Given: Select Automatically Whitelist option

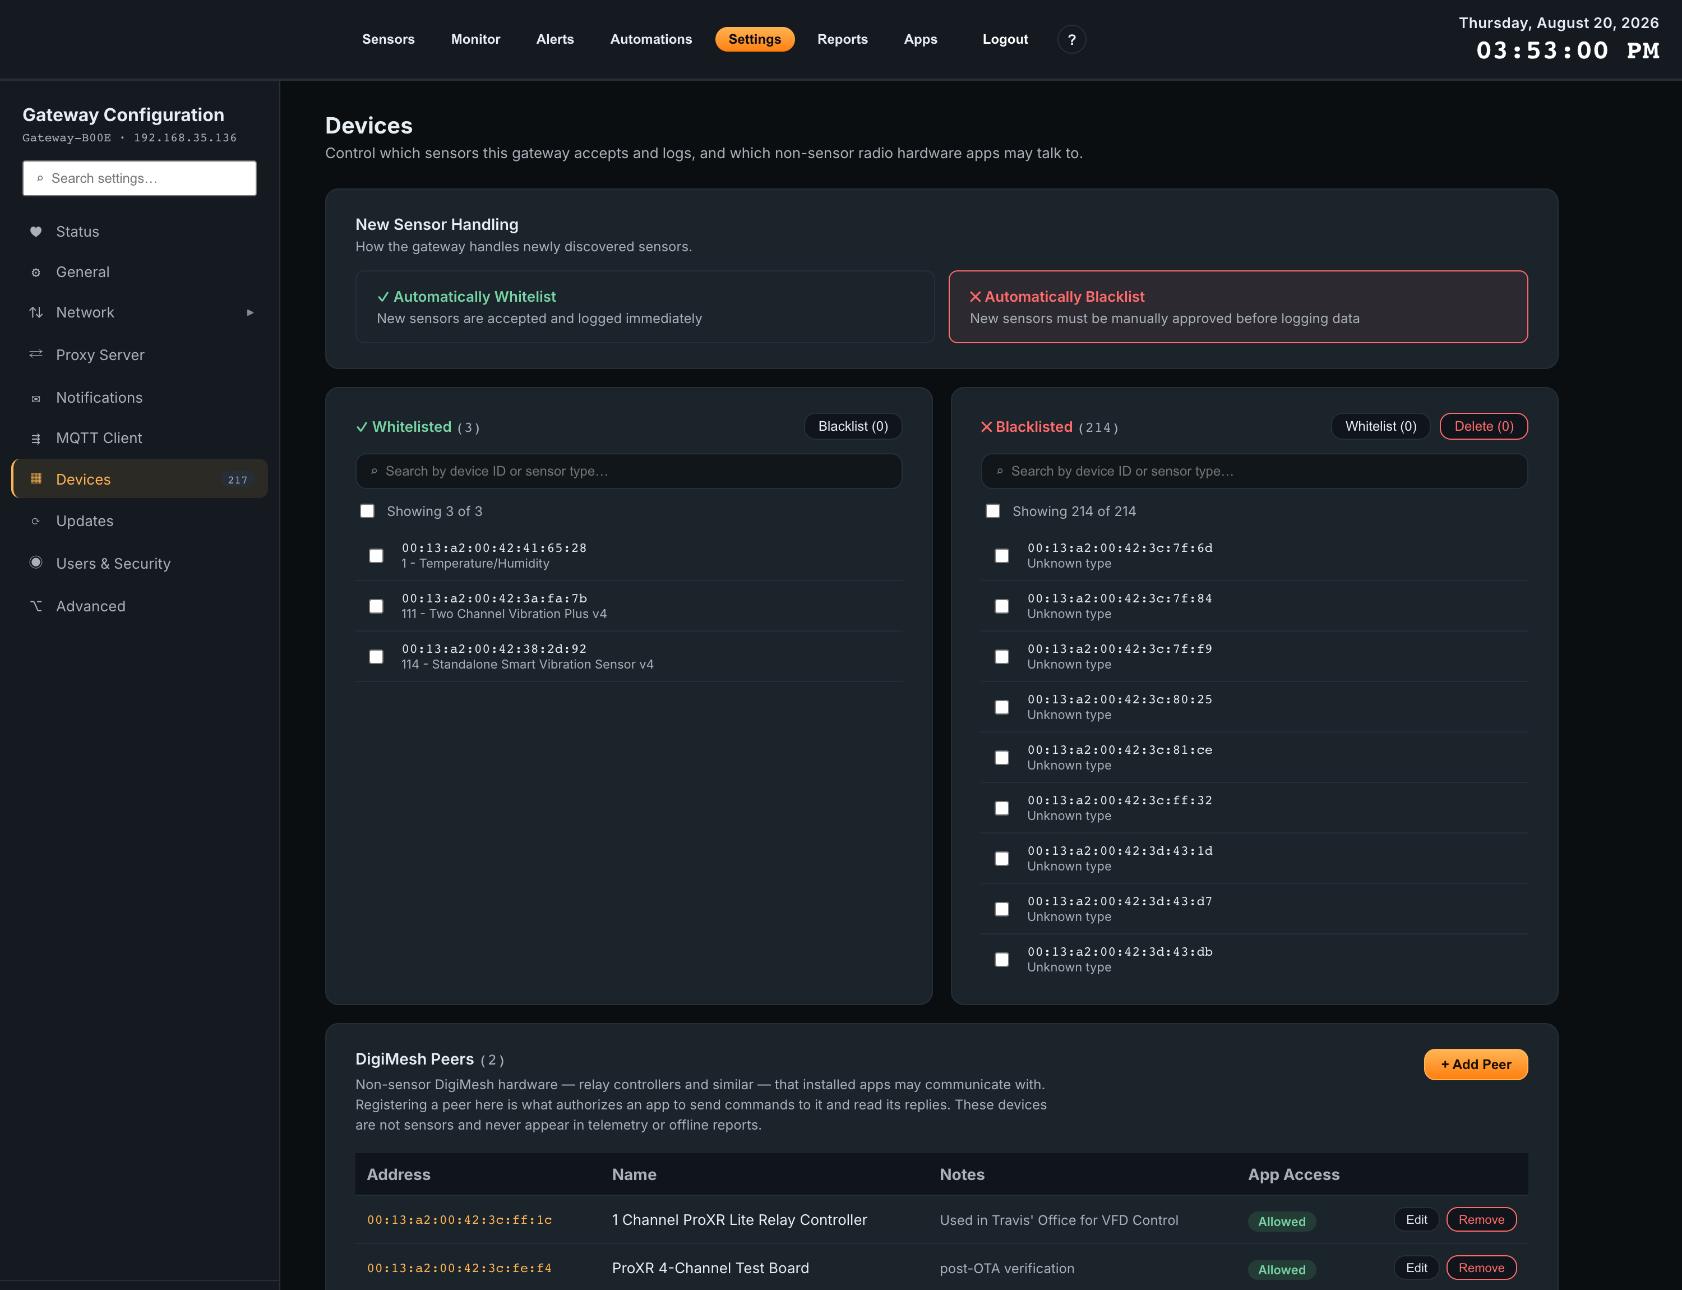Looking at the screenshot, I should pyautogui.click(x=645, y=306).
